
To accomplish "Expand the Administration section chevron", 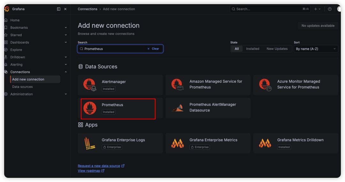I will [x=66, y=94].
